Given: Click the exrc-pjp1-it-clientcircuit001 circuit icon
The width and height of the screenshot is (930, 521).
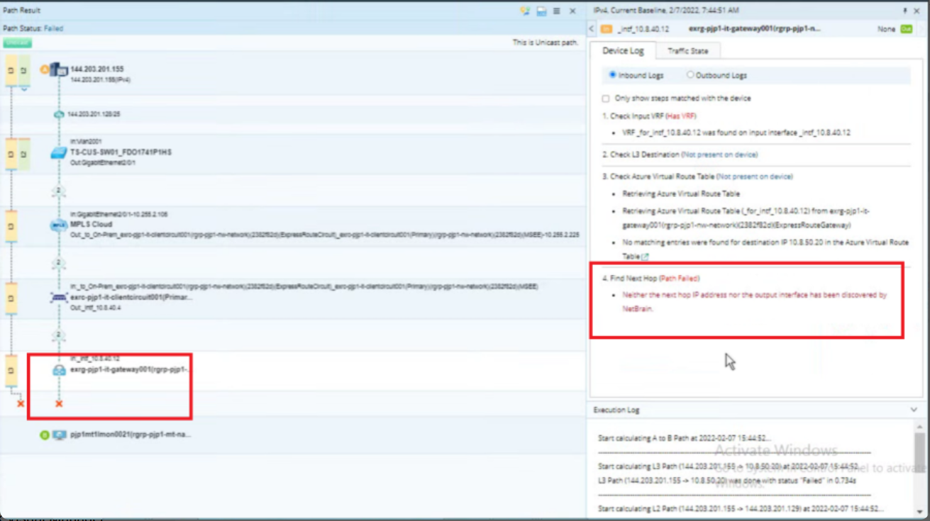Looking at the screenshot, I should tap(59, 298).
